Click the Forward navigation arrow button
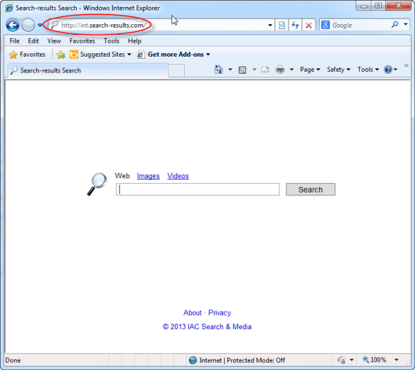This screenshot has height=370, width=415. pyautogui.click(x=28, y=26)
